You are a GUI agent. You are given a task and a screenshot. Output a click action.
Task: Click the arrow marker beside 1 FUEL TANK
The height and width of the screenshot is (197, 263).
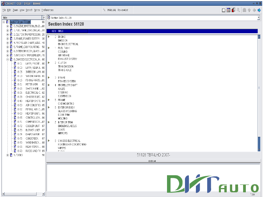pyautogui.click(x=49, y=48)
